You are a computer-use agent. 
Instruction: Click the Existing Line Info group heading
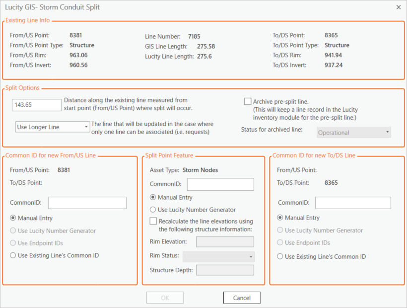[x=27, y=20]
